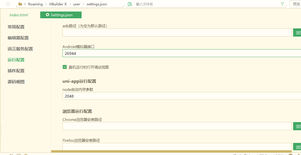
Task: Click the gear icon on Settings.json tab
Action: pyautogui.click(x=48, y=15)
